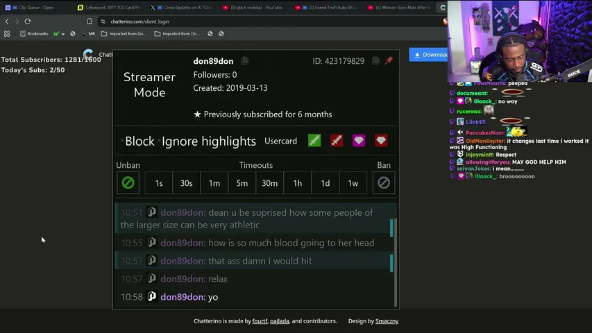
Task: Copy the username don89don with the copy icon
Action: tap(245, 60)
